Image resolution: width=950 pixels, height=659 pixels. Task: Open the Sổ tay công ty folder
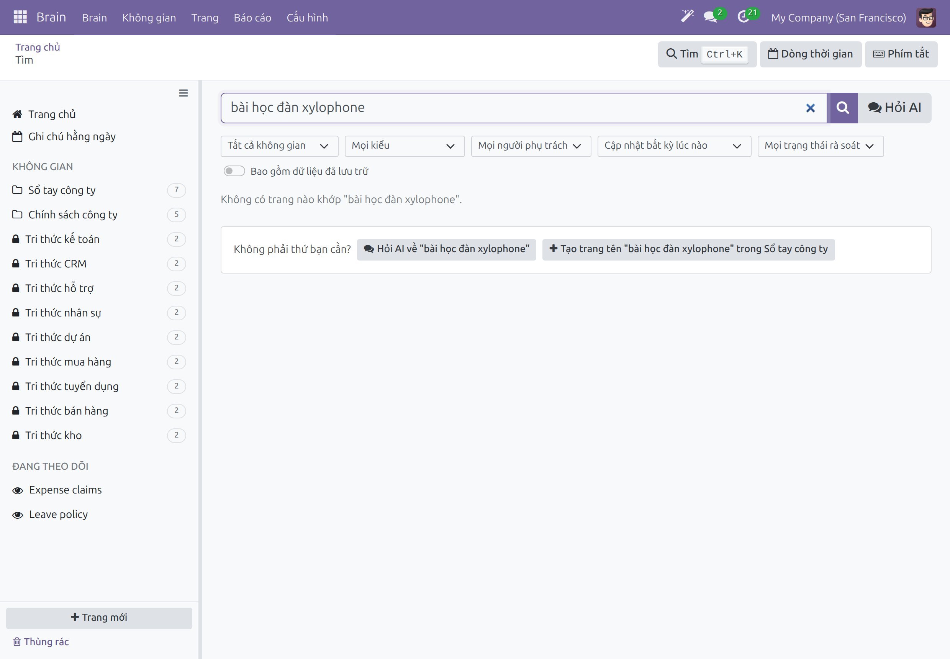point(99,190)
